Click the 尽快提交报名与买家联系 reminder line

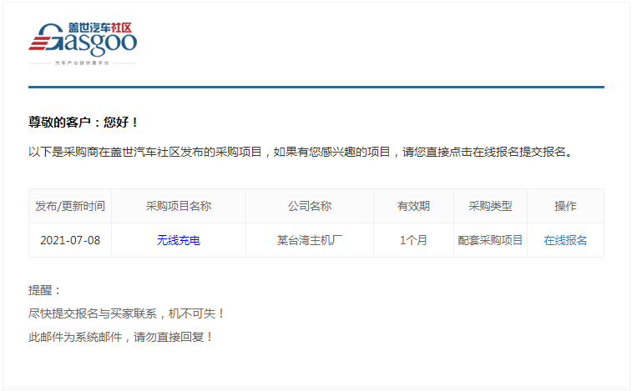tap(127, 313)
